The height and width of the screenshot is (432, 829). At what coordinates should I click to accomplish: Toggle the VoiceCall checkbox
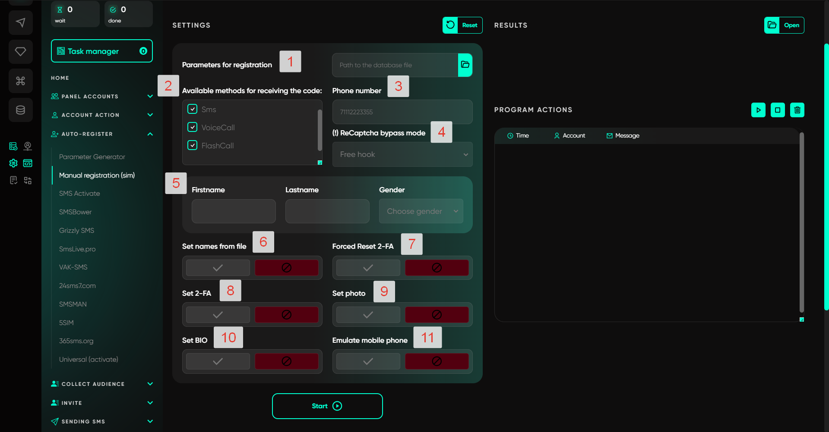tap(193, 127)
